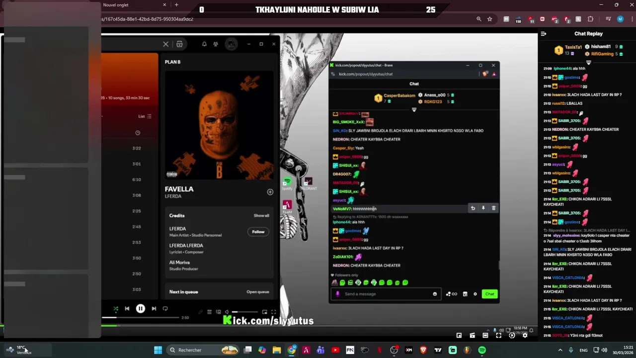
Task: Skip to next Spotify track
Action: click(x=154, y=309)
